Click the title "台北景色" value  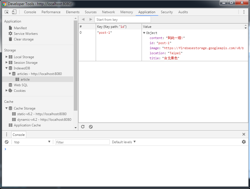171,58
